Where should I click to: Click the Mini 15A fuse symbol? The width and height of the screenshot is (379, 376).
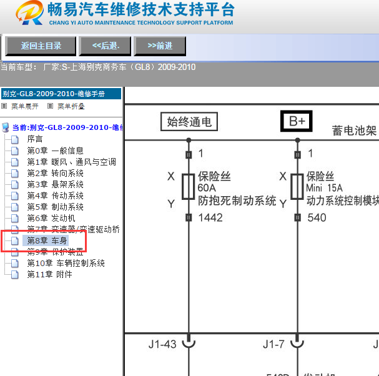pyautogui.click(x=297, y=187)
